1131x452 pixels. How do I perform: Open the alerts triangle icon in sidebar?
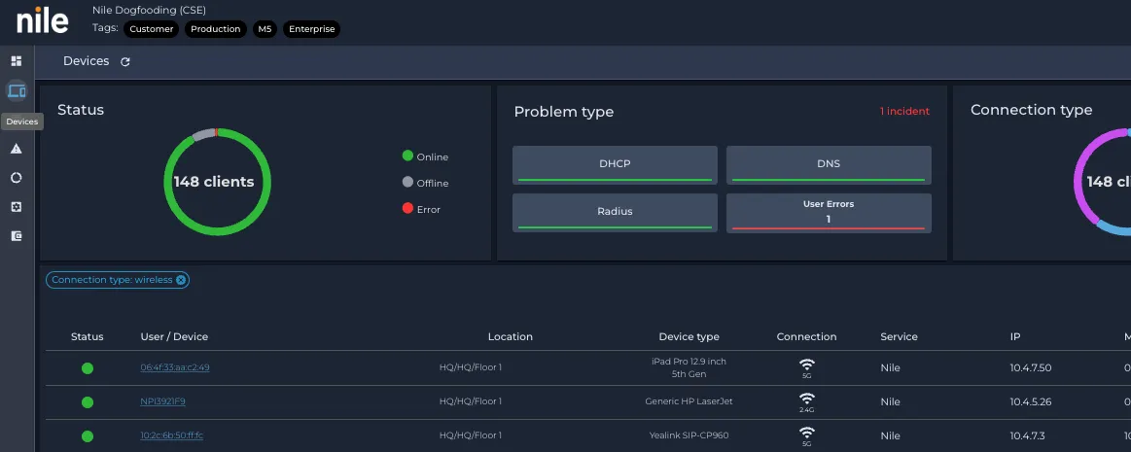[16, 149]
